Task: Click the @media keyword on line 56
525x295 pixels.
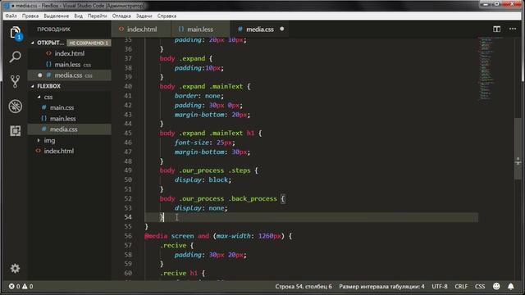Action: click(x=156, y=236)
